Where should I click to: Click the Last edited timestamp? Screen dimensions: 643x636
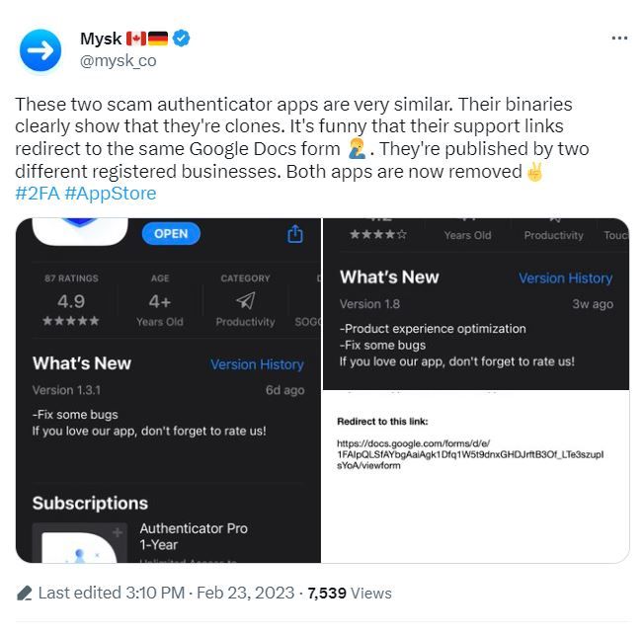click(x=166, y=593)
